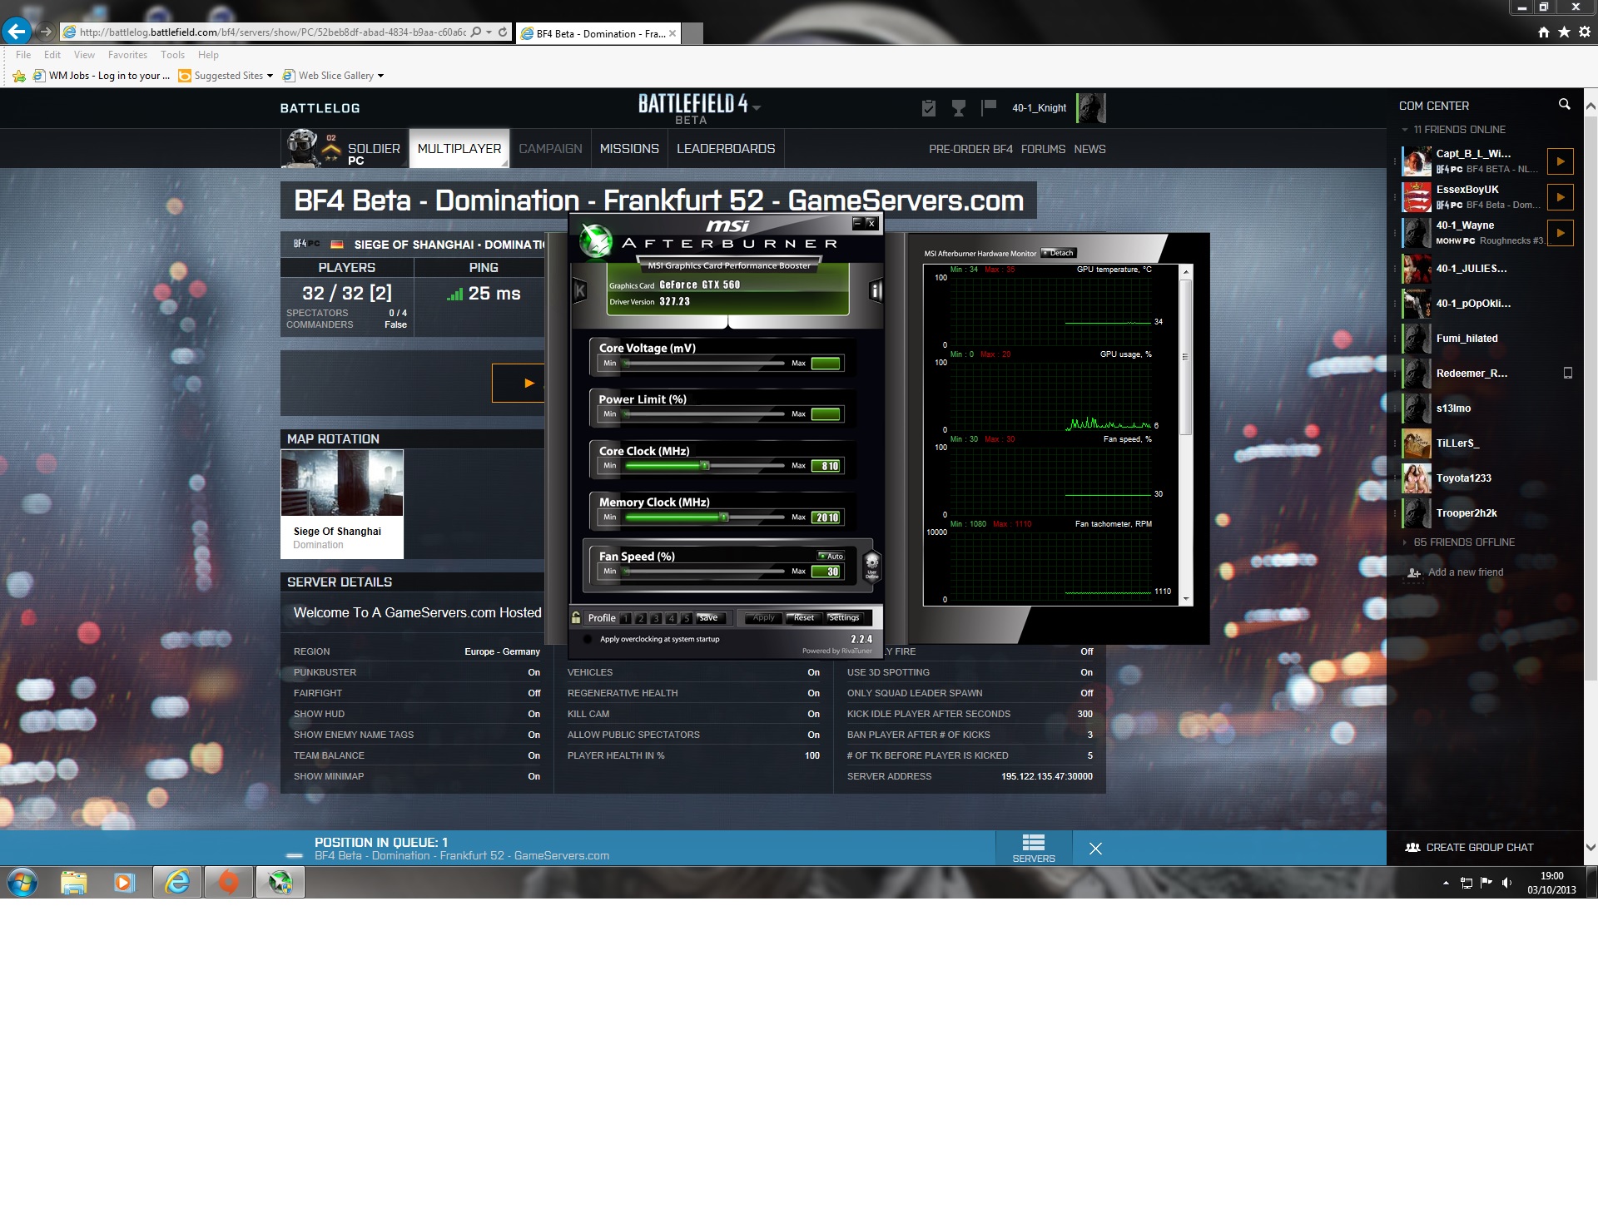Click Afterburner Reset button

tap(804, 618)
